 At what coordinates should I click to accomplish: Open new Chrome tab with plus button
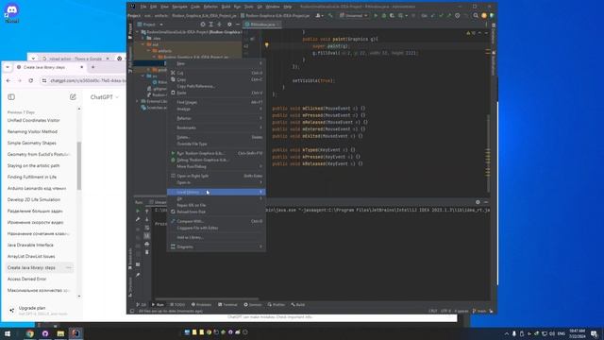pyautogui.click(x=92, y=67)
